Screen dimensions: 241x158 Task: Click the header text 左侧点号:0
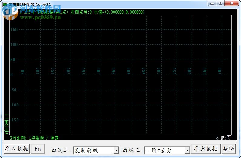pos(81,12)
